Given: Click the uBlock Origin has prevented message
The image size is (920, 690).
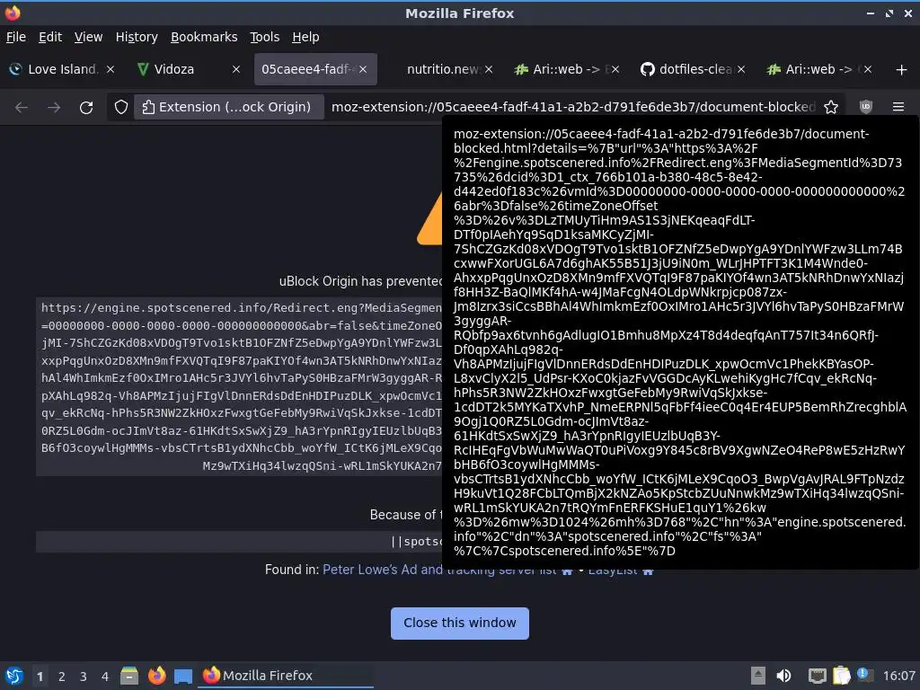Looking at the screenshot, I should pos(361,281).
